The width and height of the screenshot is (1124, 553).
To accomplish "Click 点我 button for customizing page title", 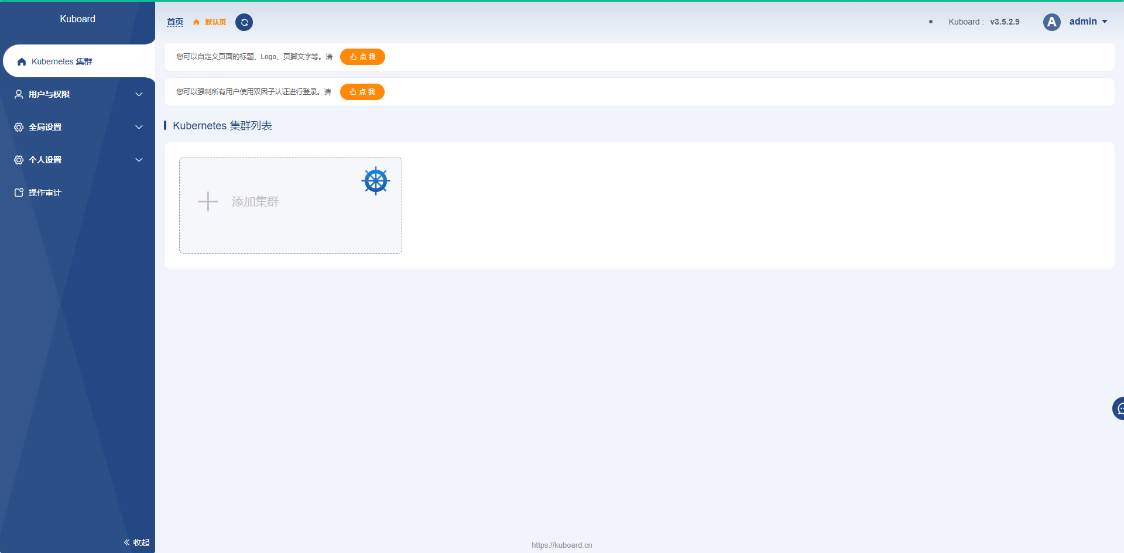I will [362, 57].
